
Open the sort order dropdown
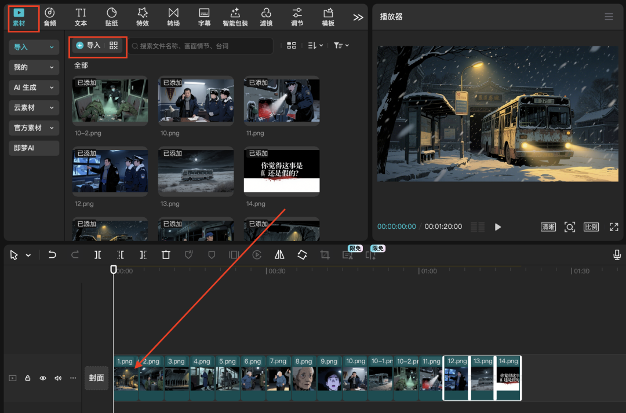pyautogui.click(x=315, y=45)
